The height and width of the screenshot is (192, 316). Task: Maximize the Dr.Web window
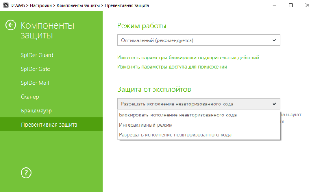[291, 5]
